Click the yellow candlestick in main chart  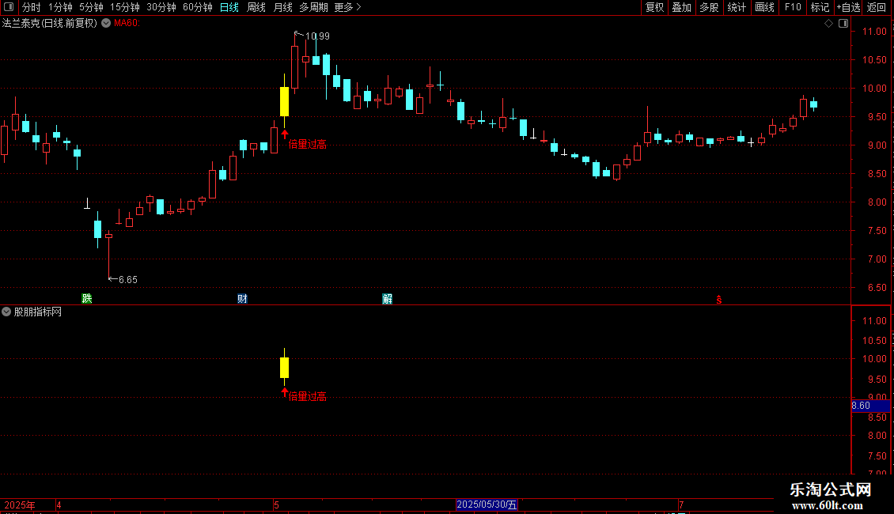(285, 101)
